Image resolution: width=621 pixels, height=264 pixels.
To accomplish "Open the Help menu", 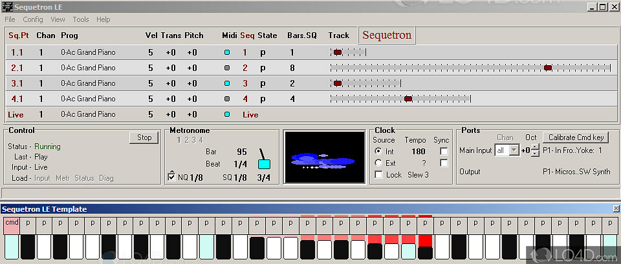I will [x=103, y=19].
